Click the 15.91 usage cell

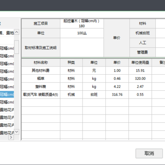140,71
